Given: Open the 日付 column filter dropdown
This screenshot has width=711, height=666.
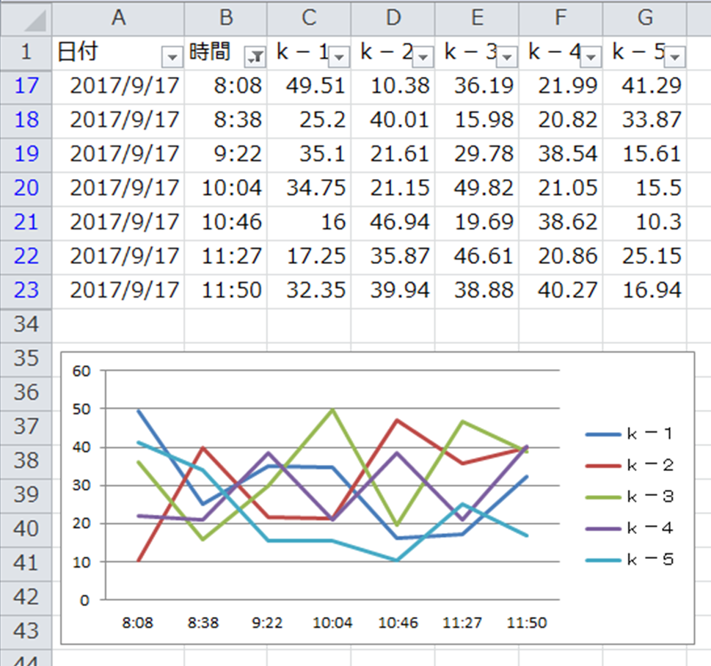Looking at the screenshot, I should tap(172, 56).
